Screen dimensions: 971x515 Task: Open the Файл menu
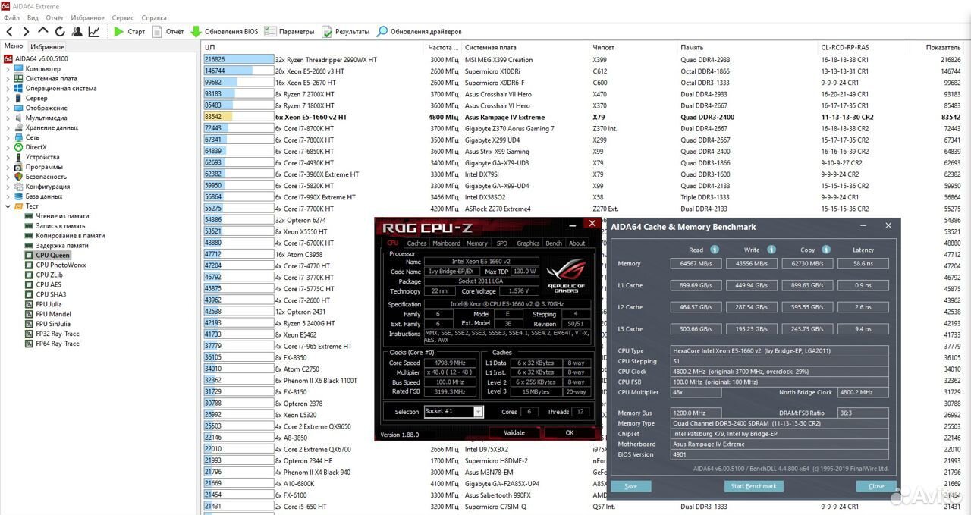11,17
